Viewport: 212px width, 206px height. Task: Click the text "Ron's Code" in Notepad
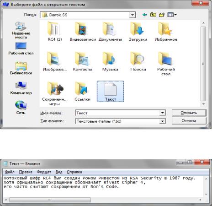[x=104, y=187]
